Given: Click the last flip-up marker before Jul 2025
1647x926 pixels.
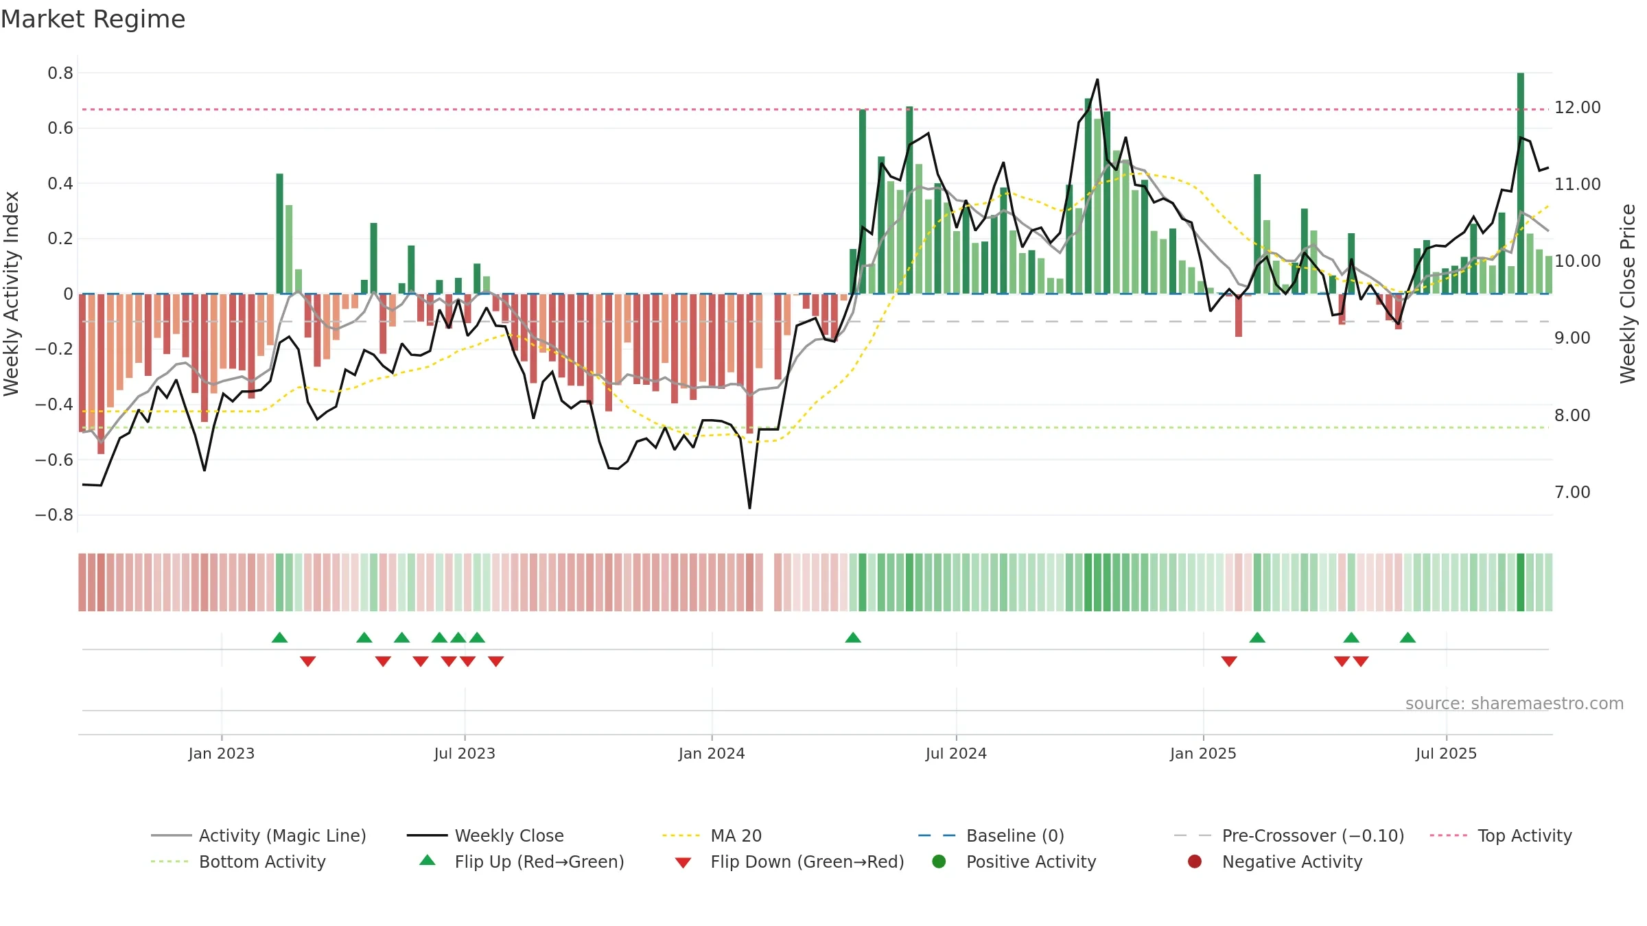Looking at the screenshot, I should click(1407, 638).
